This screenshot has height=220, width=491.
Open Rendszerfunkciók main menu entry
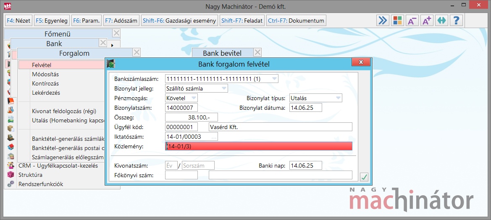coord(41,184)
